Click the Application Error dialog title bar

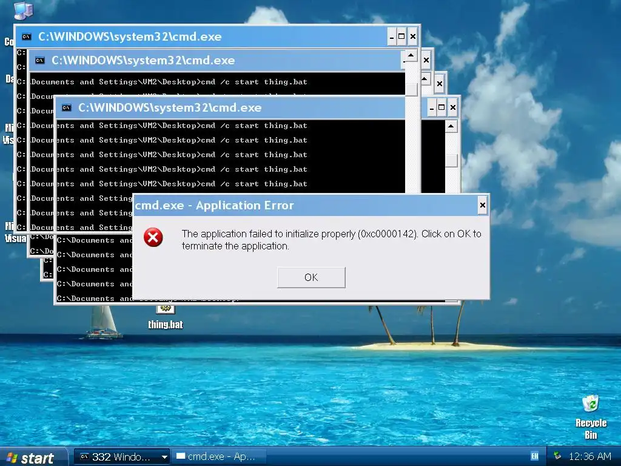pyautogui.click(x=306, y=205)
